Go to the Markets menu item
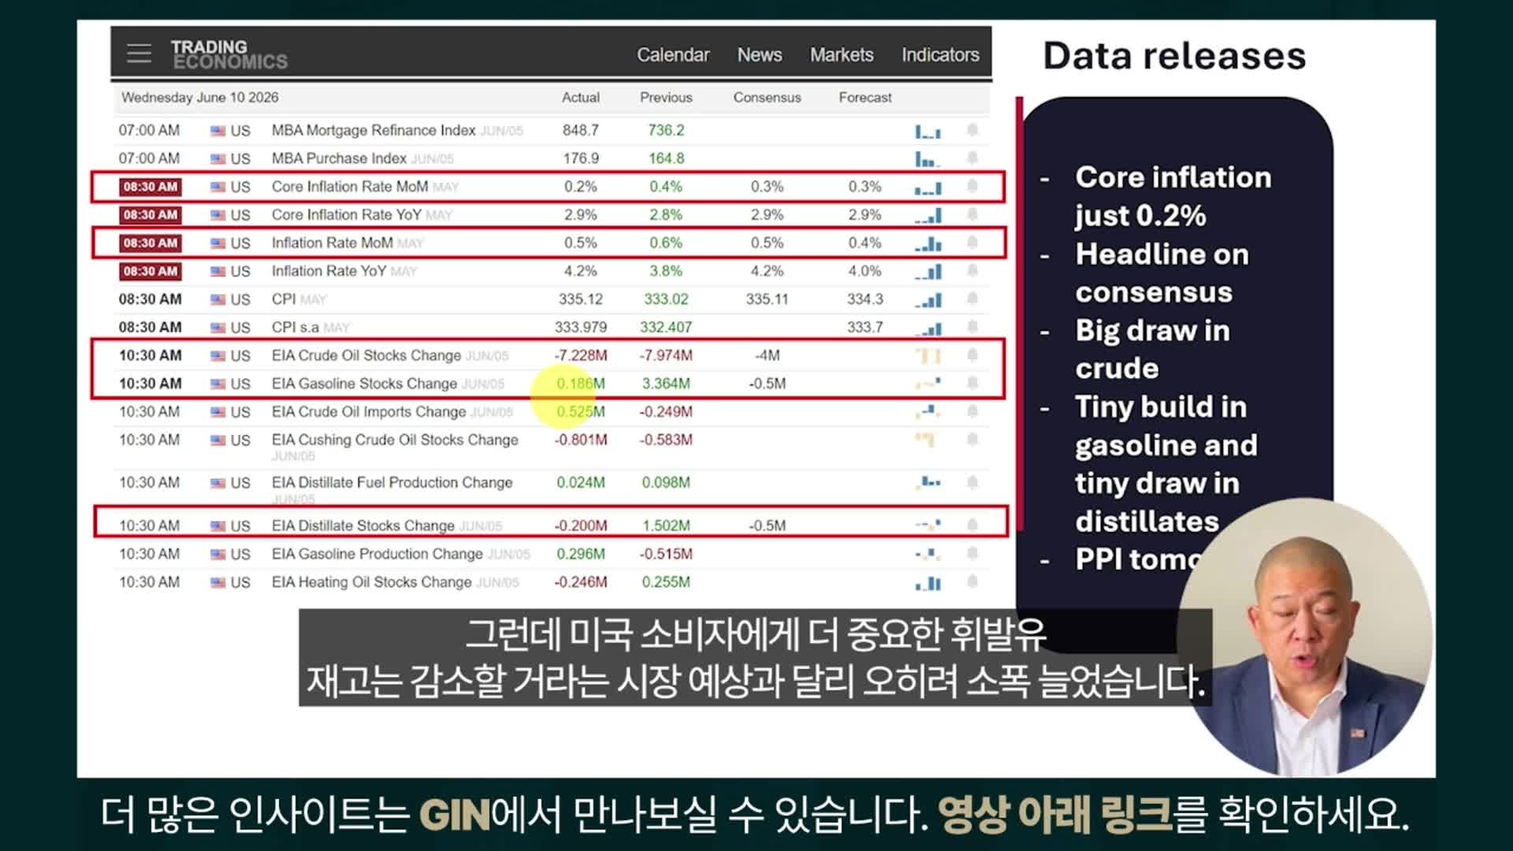 coord(842,55)
